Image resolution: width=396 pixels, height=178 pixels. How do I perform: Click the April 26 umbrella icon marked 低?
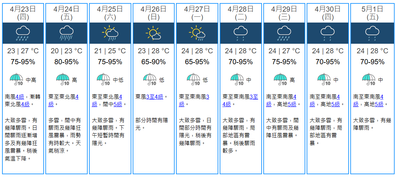(150, 80)
